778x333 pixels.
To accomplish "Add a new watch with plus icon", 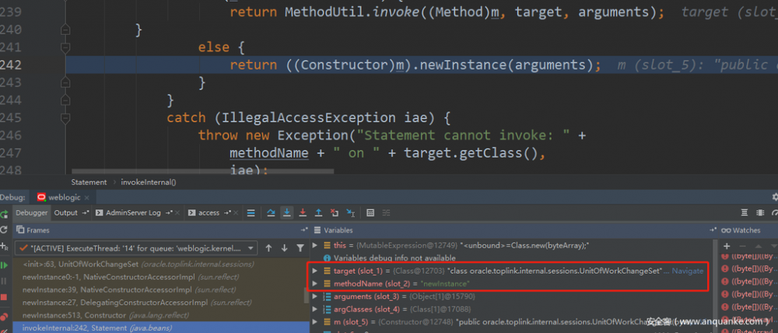I will coord(727,246).
